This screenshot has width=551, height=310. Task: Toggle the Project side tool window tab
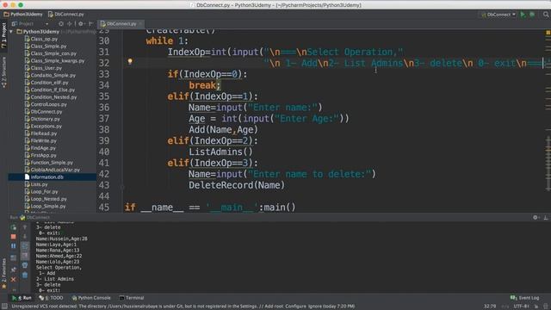pos(3,35)
